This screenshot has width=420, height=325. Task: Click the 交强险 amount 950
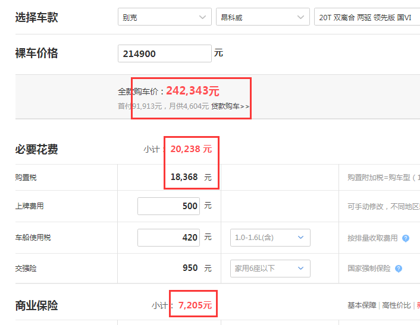[190, 268]
